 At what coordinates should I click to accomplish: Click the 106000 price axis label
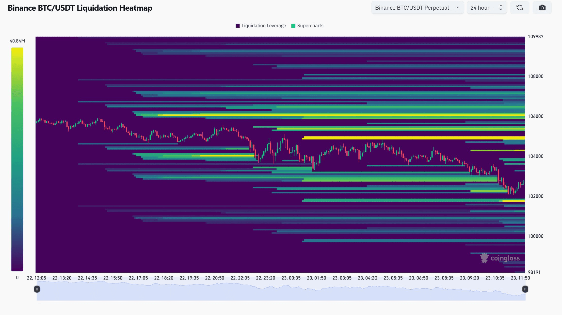[536, 116]
